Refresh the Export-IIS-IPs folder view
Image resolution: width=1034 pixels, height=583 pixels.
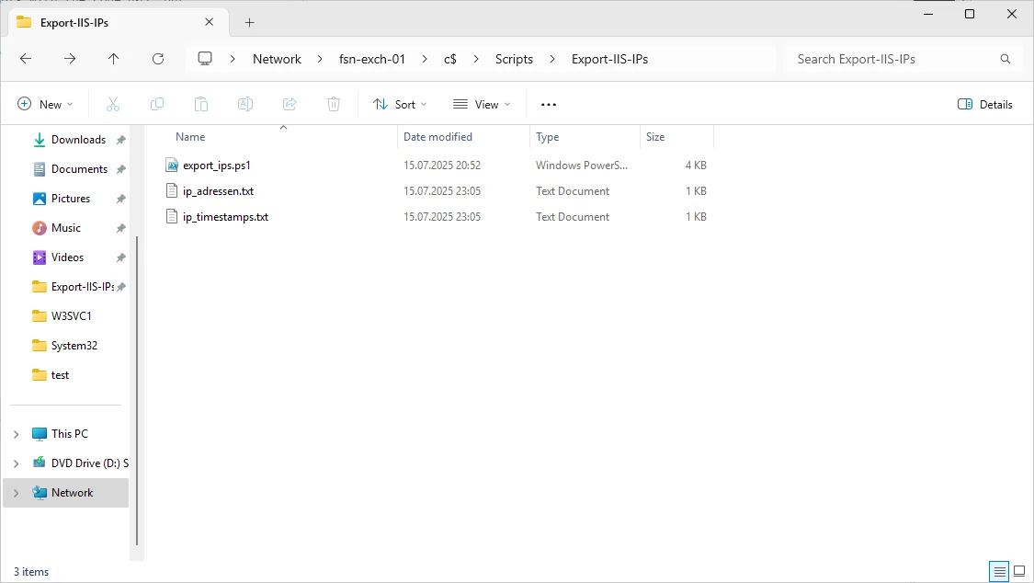157,59
